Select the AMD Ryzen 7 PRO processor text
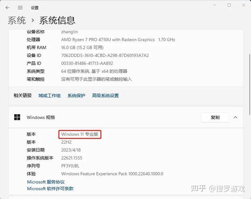The width and height of the screenshot is (251, 199). click(118, 40)
